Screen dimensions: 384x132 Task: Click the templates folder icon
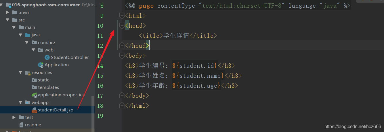34,87
